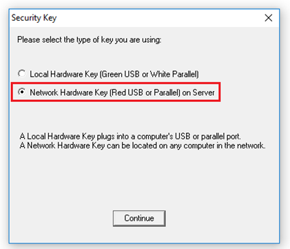This screenshot has height=249, width=290.
Task: Click 'Green USB or White Parallel' in the local option
Action: (x=149, y=74)
